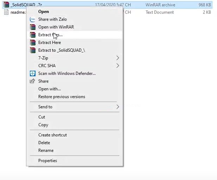
Task: Select the _SolidSQUAD_.7z file name
Action: pos(26,5)
